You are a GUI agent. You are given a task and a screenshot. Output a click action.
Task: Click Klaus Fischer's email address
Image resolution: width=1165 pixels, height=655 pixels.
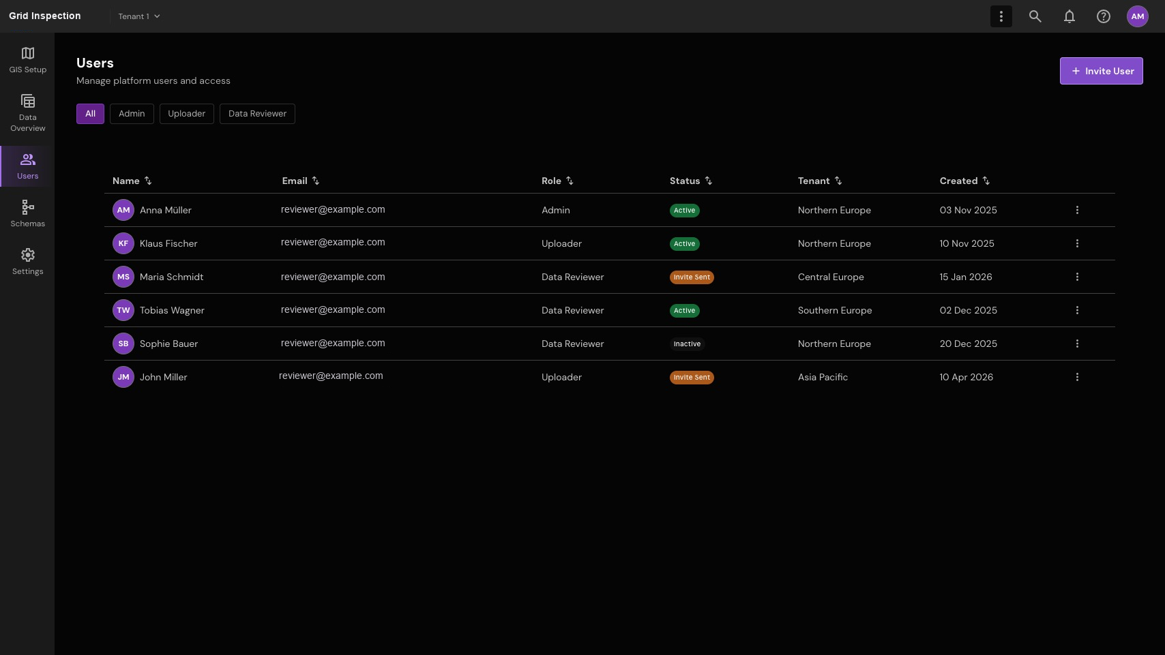tap(333, 242)
